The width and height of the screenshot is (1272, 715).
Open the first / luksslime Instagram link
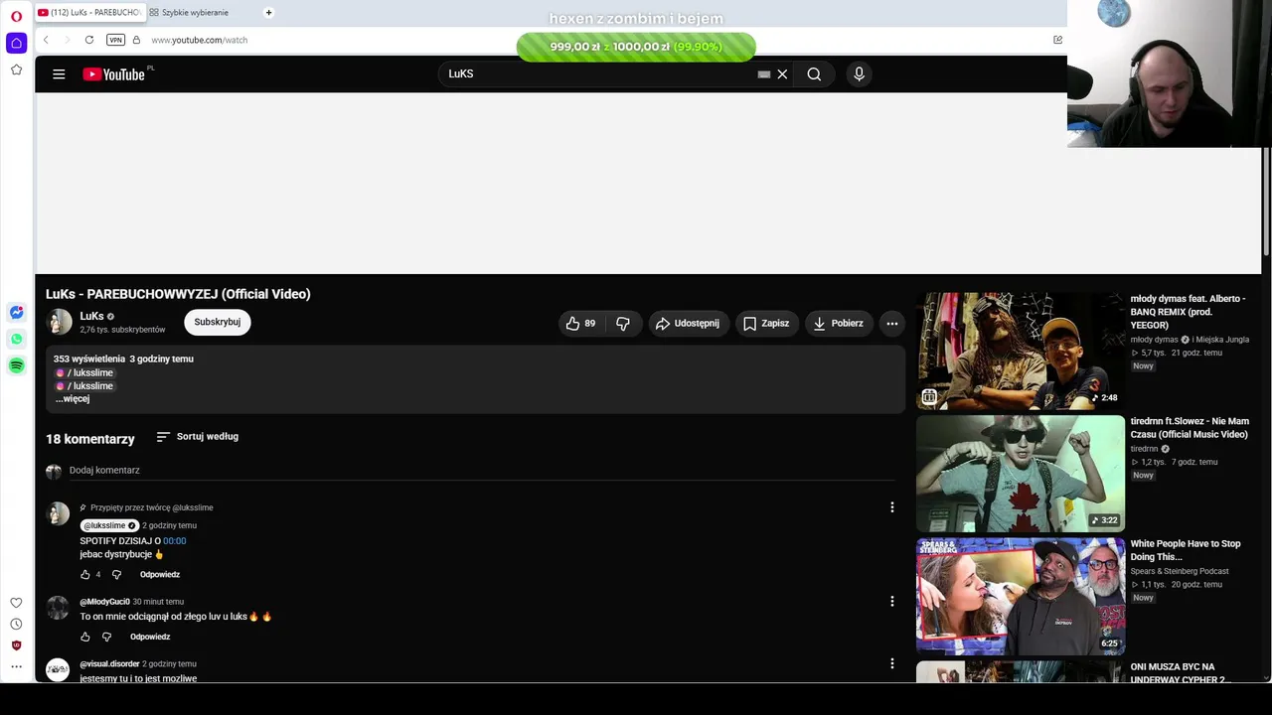click(x=84, y=372)
